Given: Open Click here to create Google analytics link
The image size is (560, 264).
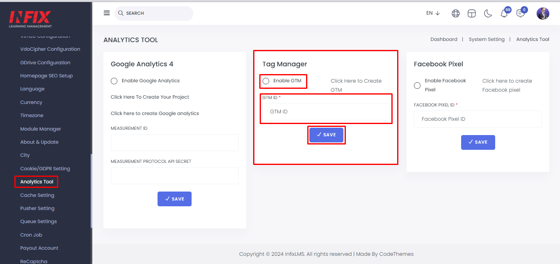Looking at the screenshot, I should [155, 113].
